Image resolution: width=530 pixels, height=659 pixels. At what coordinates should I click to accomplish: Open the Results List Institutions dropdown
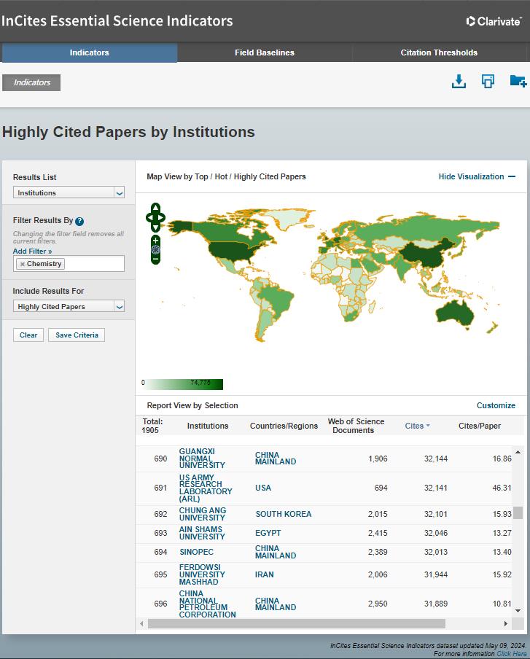pyautogui.click(x=69, y=192)
